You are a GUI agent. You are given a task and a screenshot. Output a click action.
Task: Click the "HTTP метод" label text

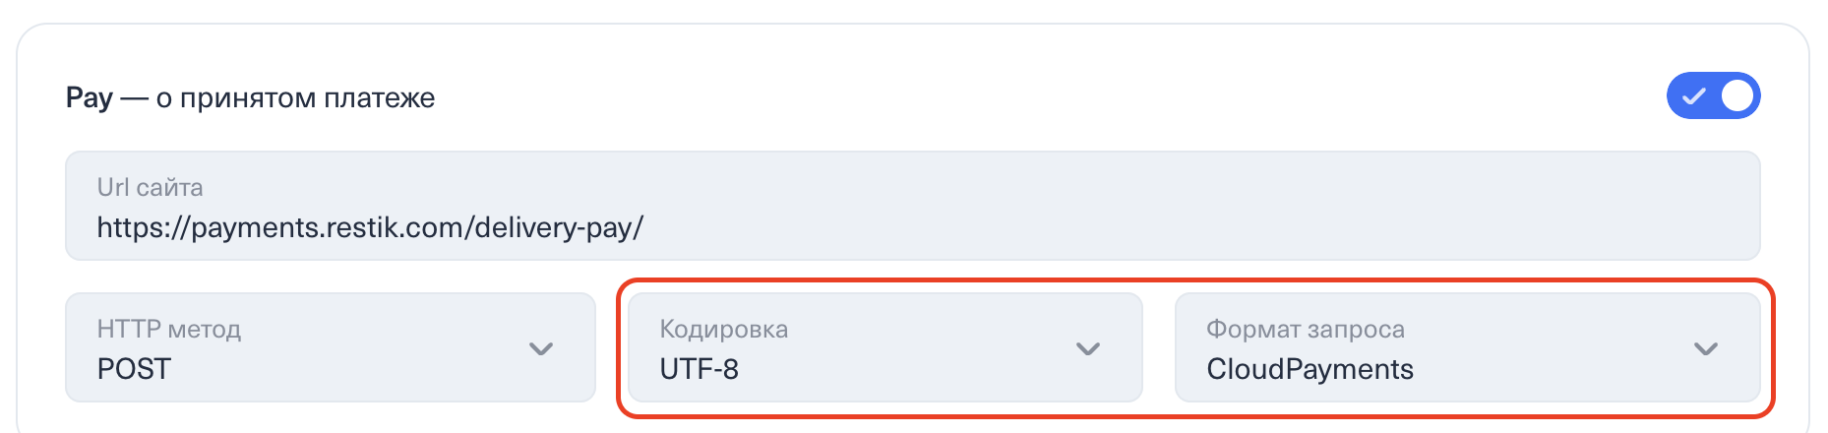click(x=169, y=329)
